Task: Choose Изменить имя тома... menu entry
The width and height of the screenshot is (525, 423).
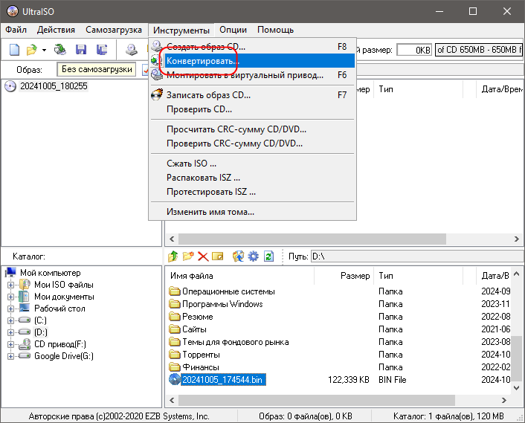Action: pyautogui.click(x=252, y=212)
